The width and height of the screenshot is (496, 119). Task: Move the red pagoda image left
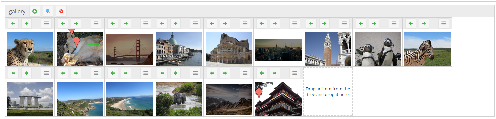tap(262, 73)
